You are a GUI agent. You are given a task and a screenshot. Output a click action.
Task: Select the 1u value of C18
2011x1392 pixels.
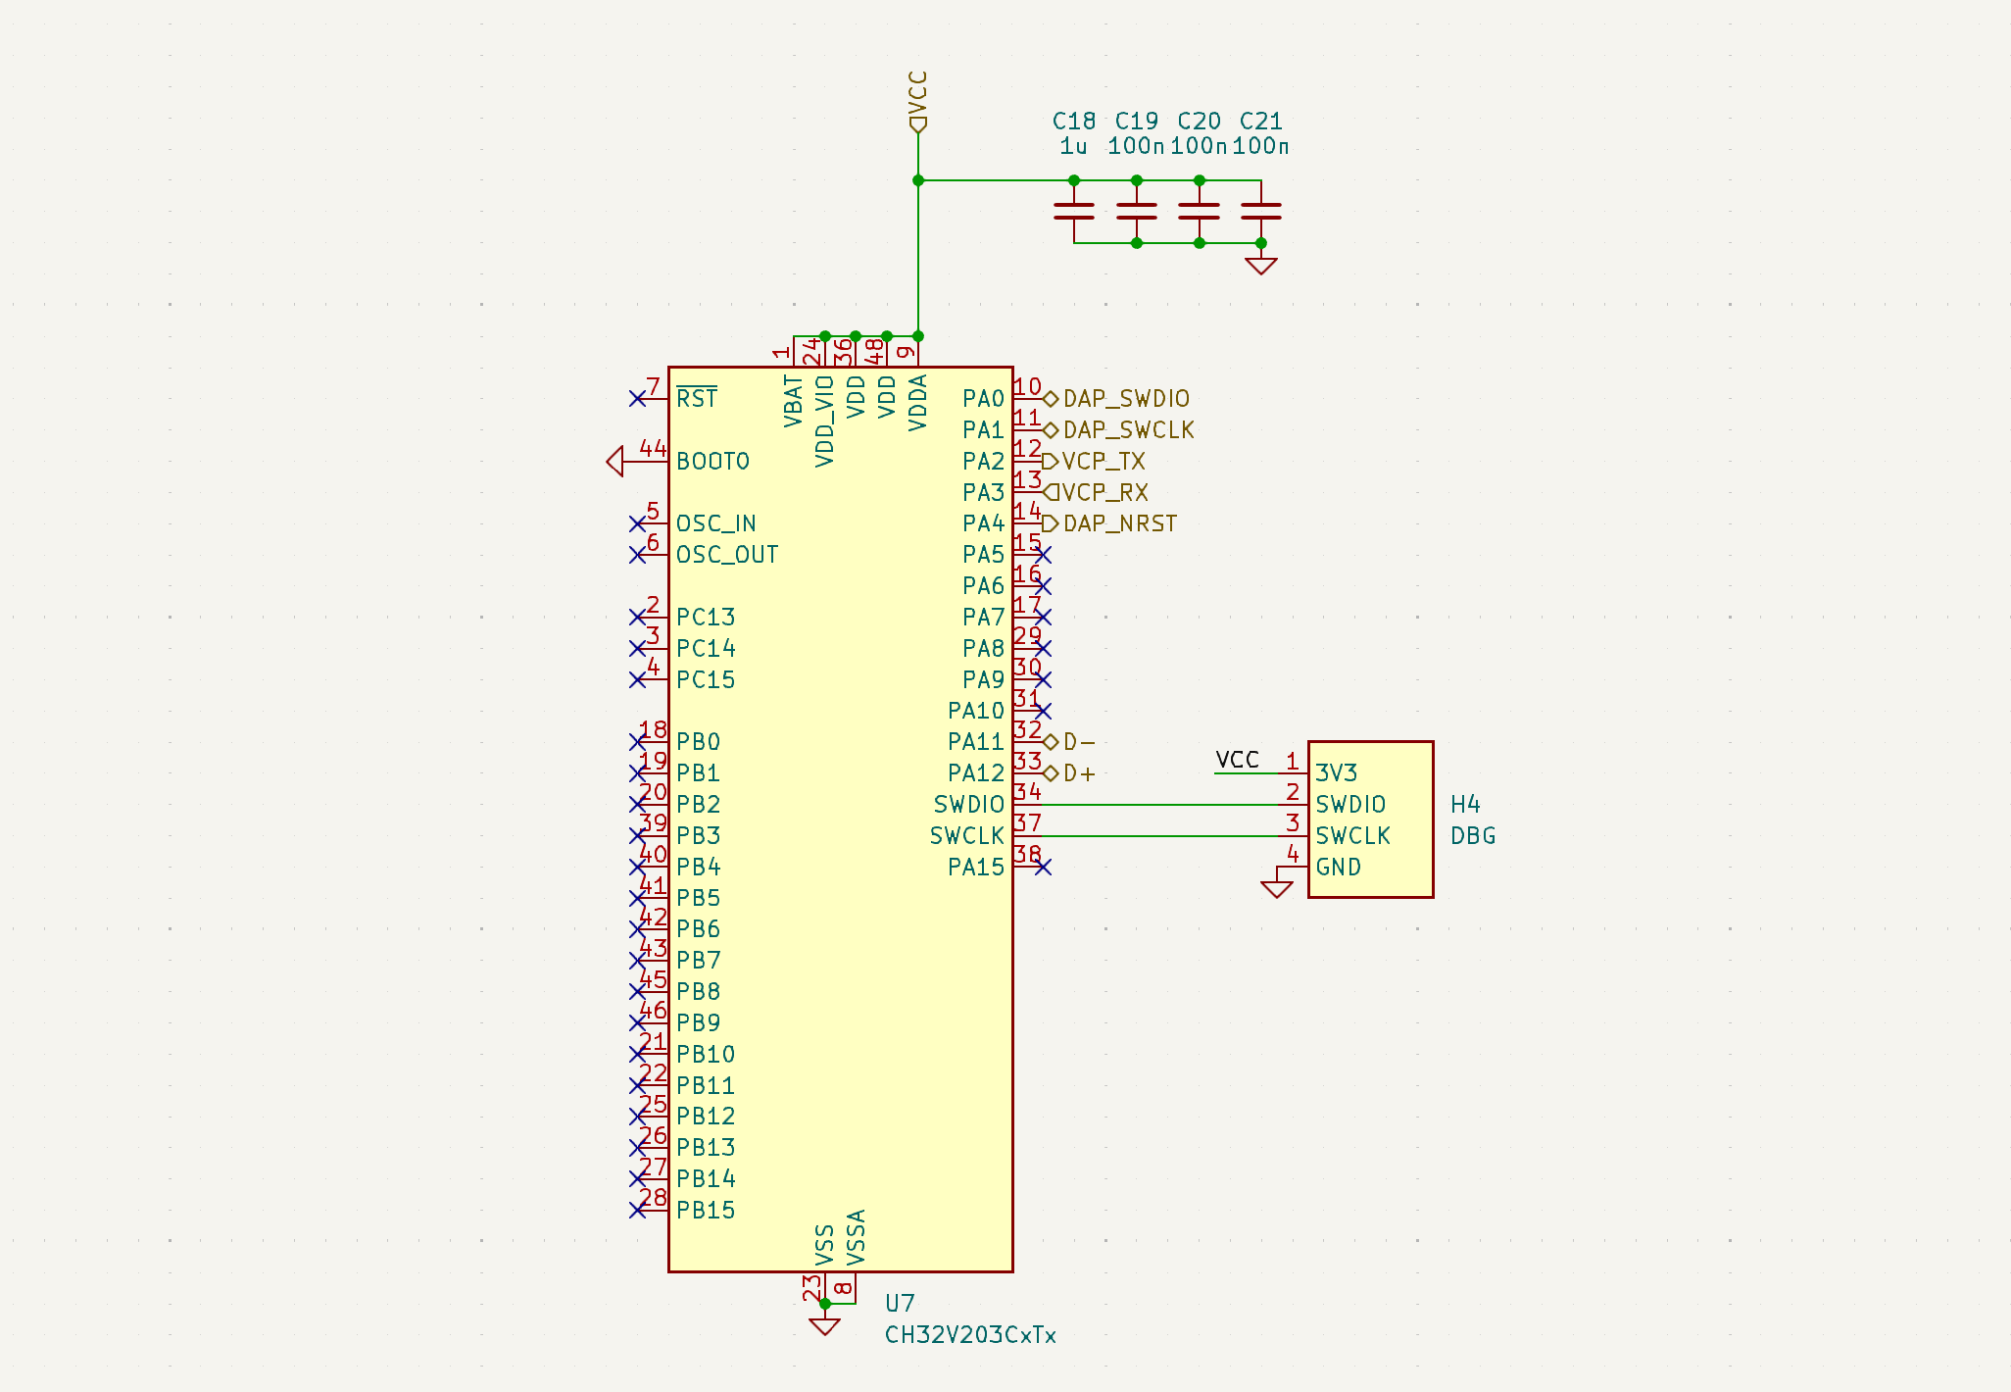(1073, 146)
